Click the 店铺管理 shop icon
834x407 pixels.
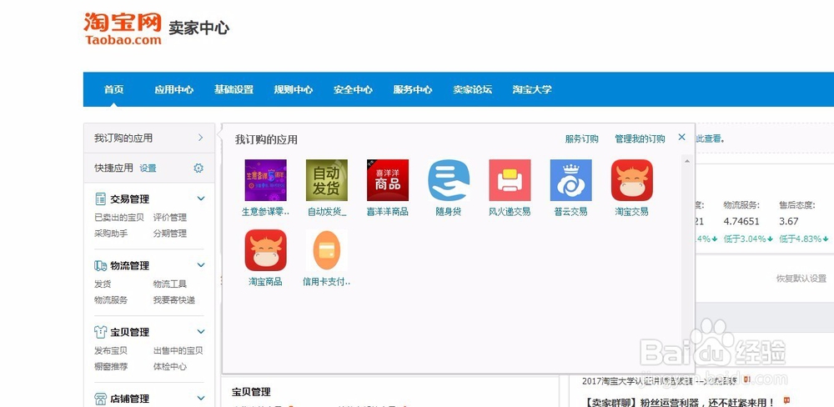point(101,399)
